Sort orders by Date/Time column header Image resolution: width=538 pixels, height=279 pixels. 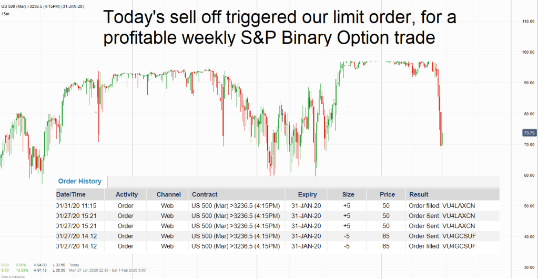click(71, 194)
